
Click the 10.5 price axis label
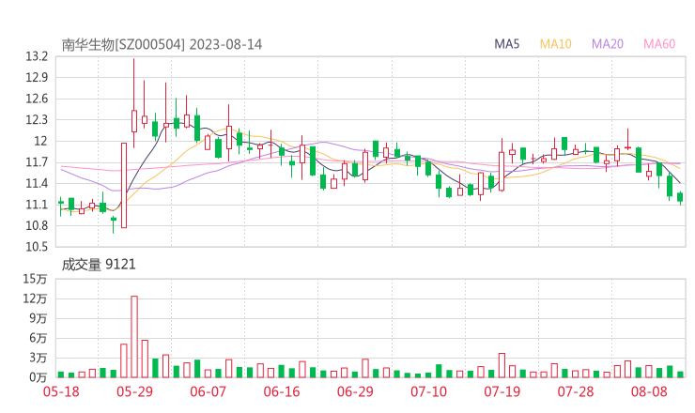pos(37,247)
